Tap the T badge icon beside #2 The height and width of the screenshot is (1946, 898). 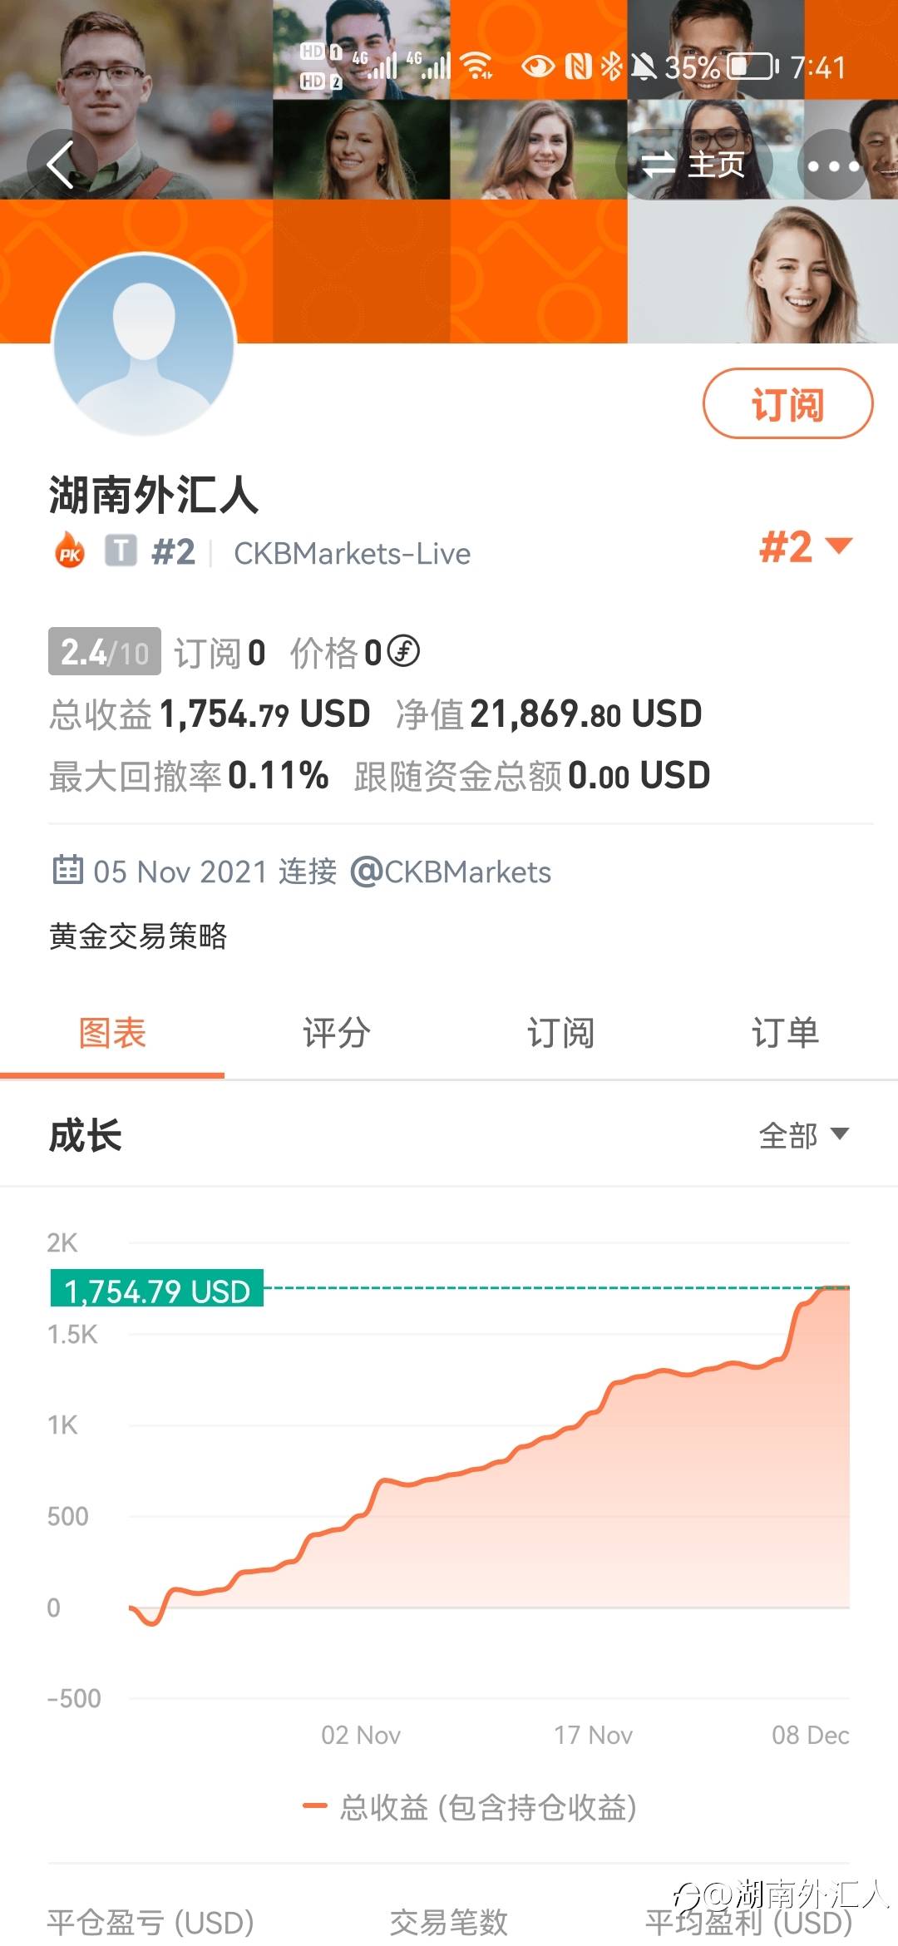tap(121, 551)
